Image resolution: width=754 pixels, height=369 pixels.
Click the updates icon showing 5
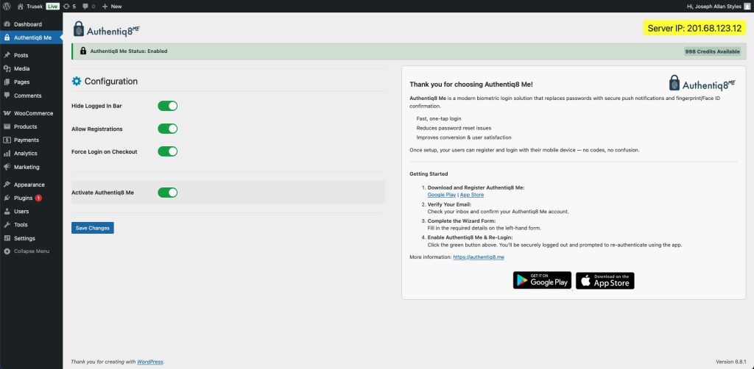coord(66,6)
